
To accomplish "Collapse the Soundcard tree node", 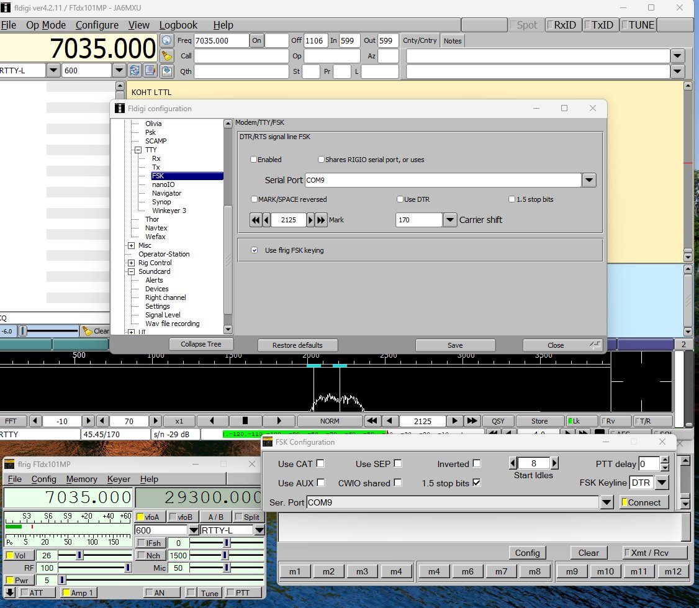I will [131, 271].
